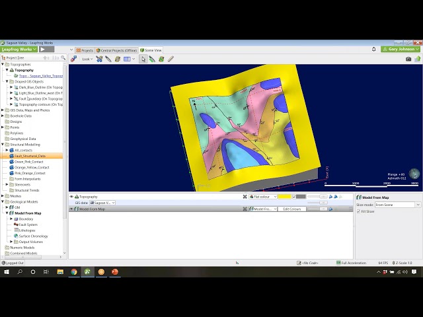Open the tab list dropdown arrow
Viewport: 423px width, 317px height.
point(71,50)
